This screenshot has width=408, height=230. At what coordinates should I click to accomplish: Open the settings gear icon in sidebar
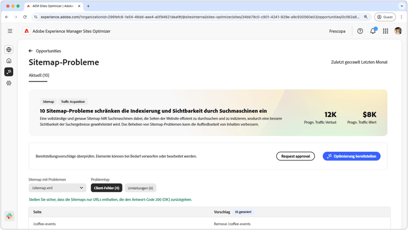tap(9, 83)
